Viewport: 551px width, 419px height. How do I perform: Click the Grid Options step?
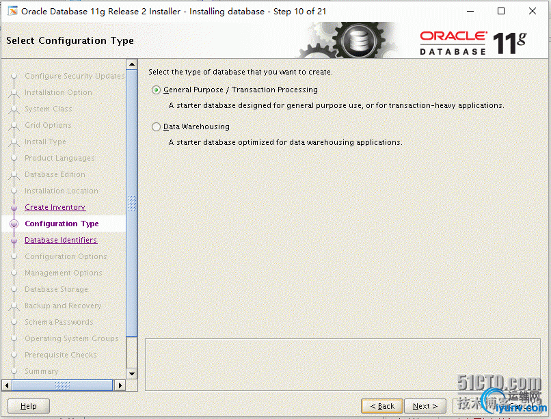pos(48,125)
